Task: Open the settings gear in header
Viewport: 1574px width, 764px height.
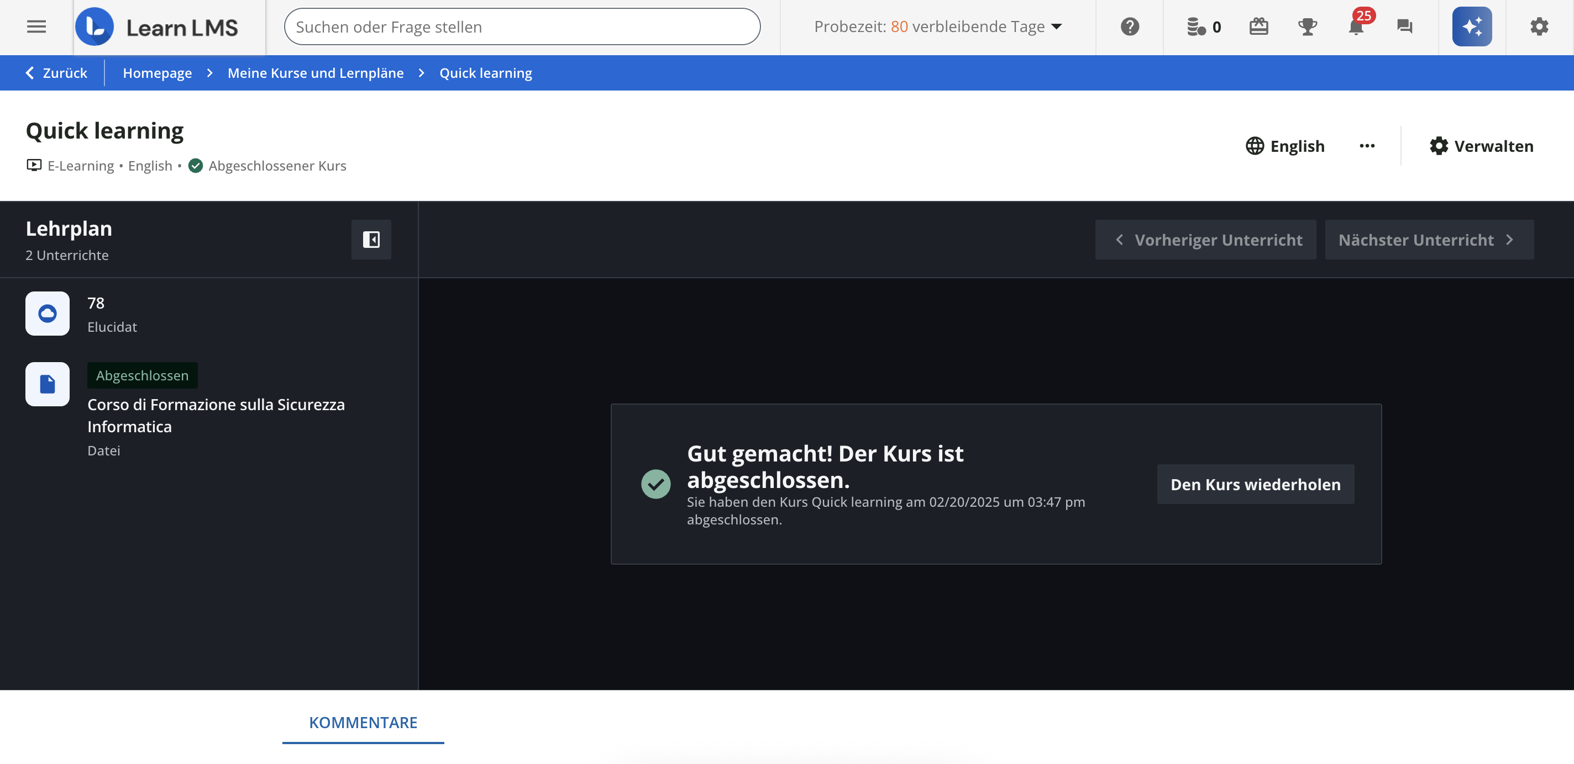Action: pos(1539,27)
